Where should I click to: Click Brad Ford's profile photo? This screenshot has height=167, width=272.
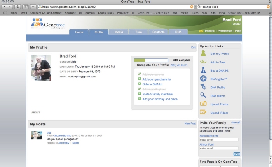[x=41, y=68]
